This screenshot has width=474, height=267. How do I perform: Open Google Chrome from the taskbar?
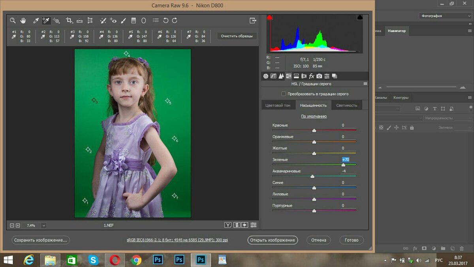(x=136, y=260)
